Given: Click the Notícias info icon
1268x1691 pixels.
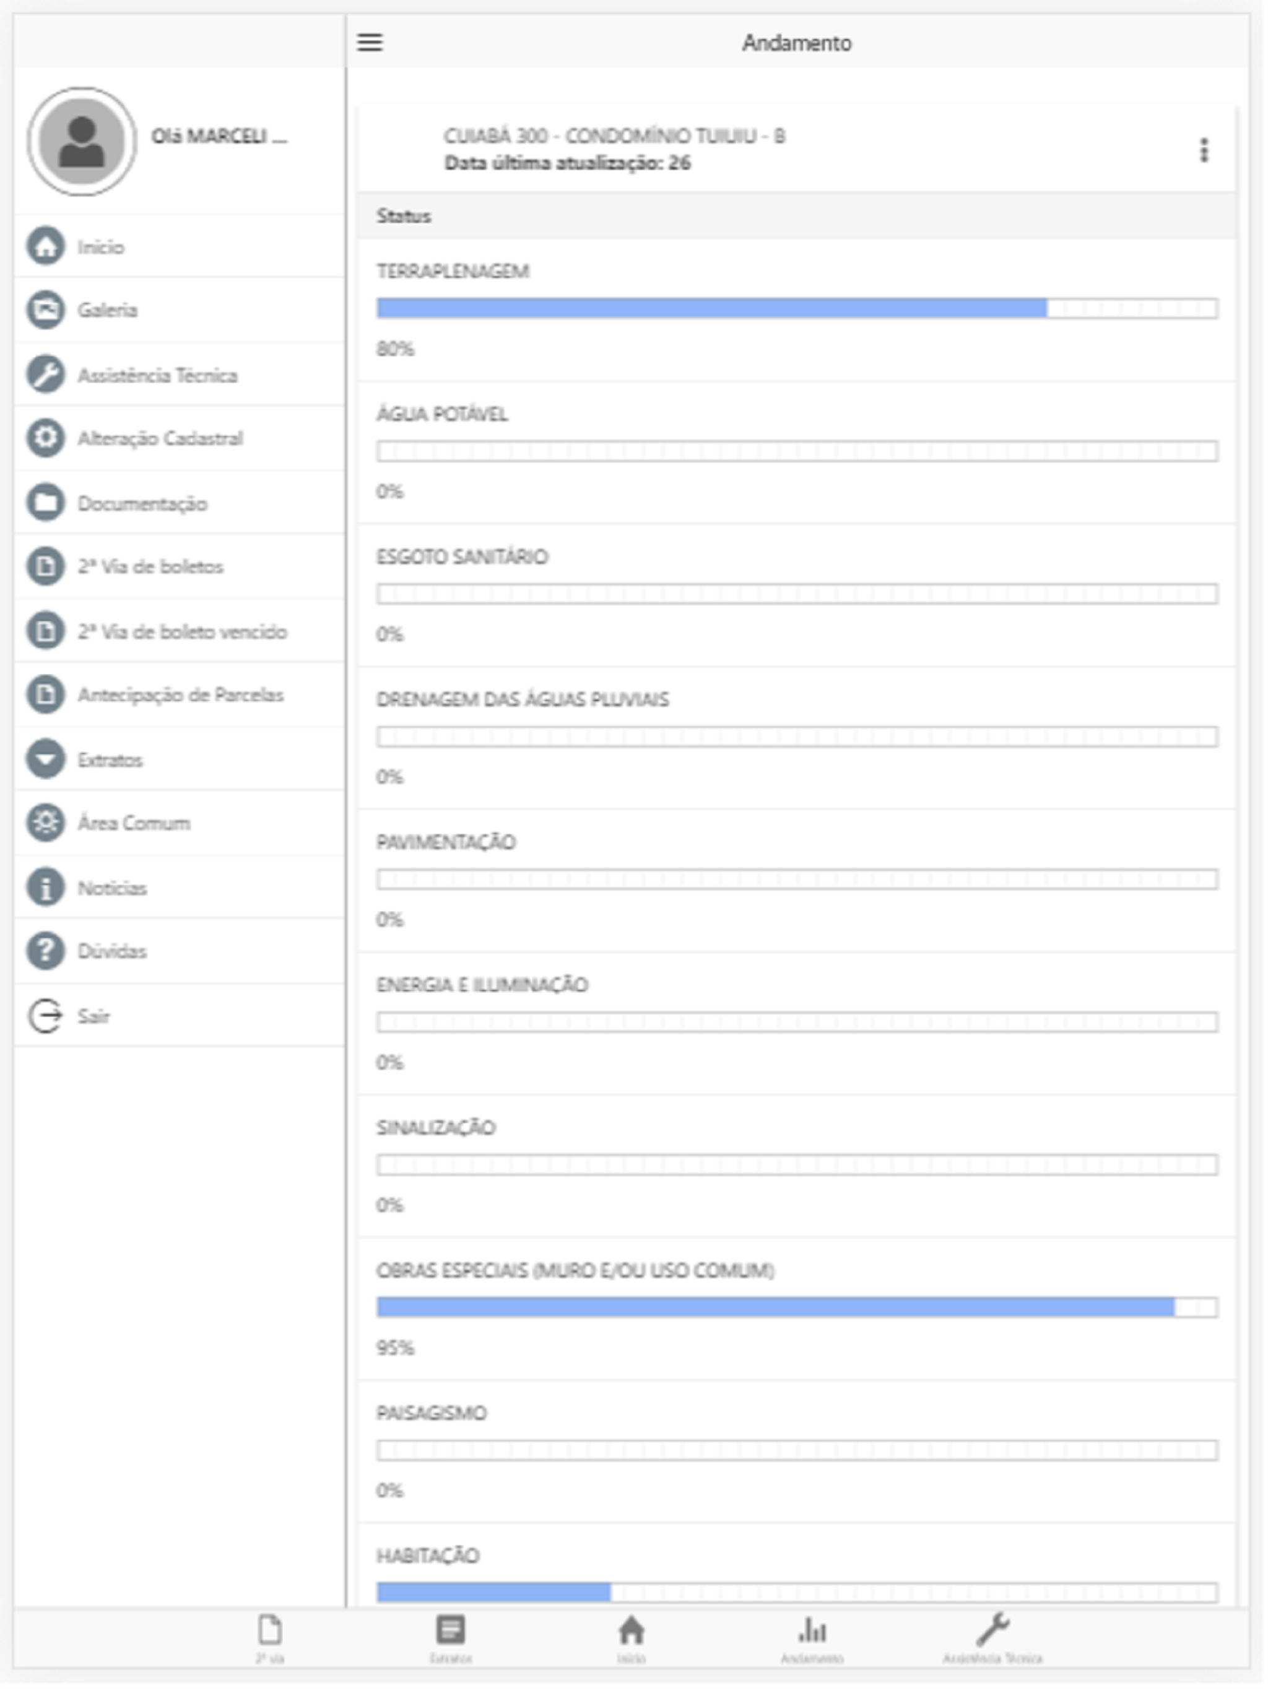Looking at the screenshot, I should click(x=46, y=888).
